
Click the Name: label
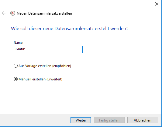coord(19,43)
